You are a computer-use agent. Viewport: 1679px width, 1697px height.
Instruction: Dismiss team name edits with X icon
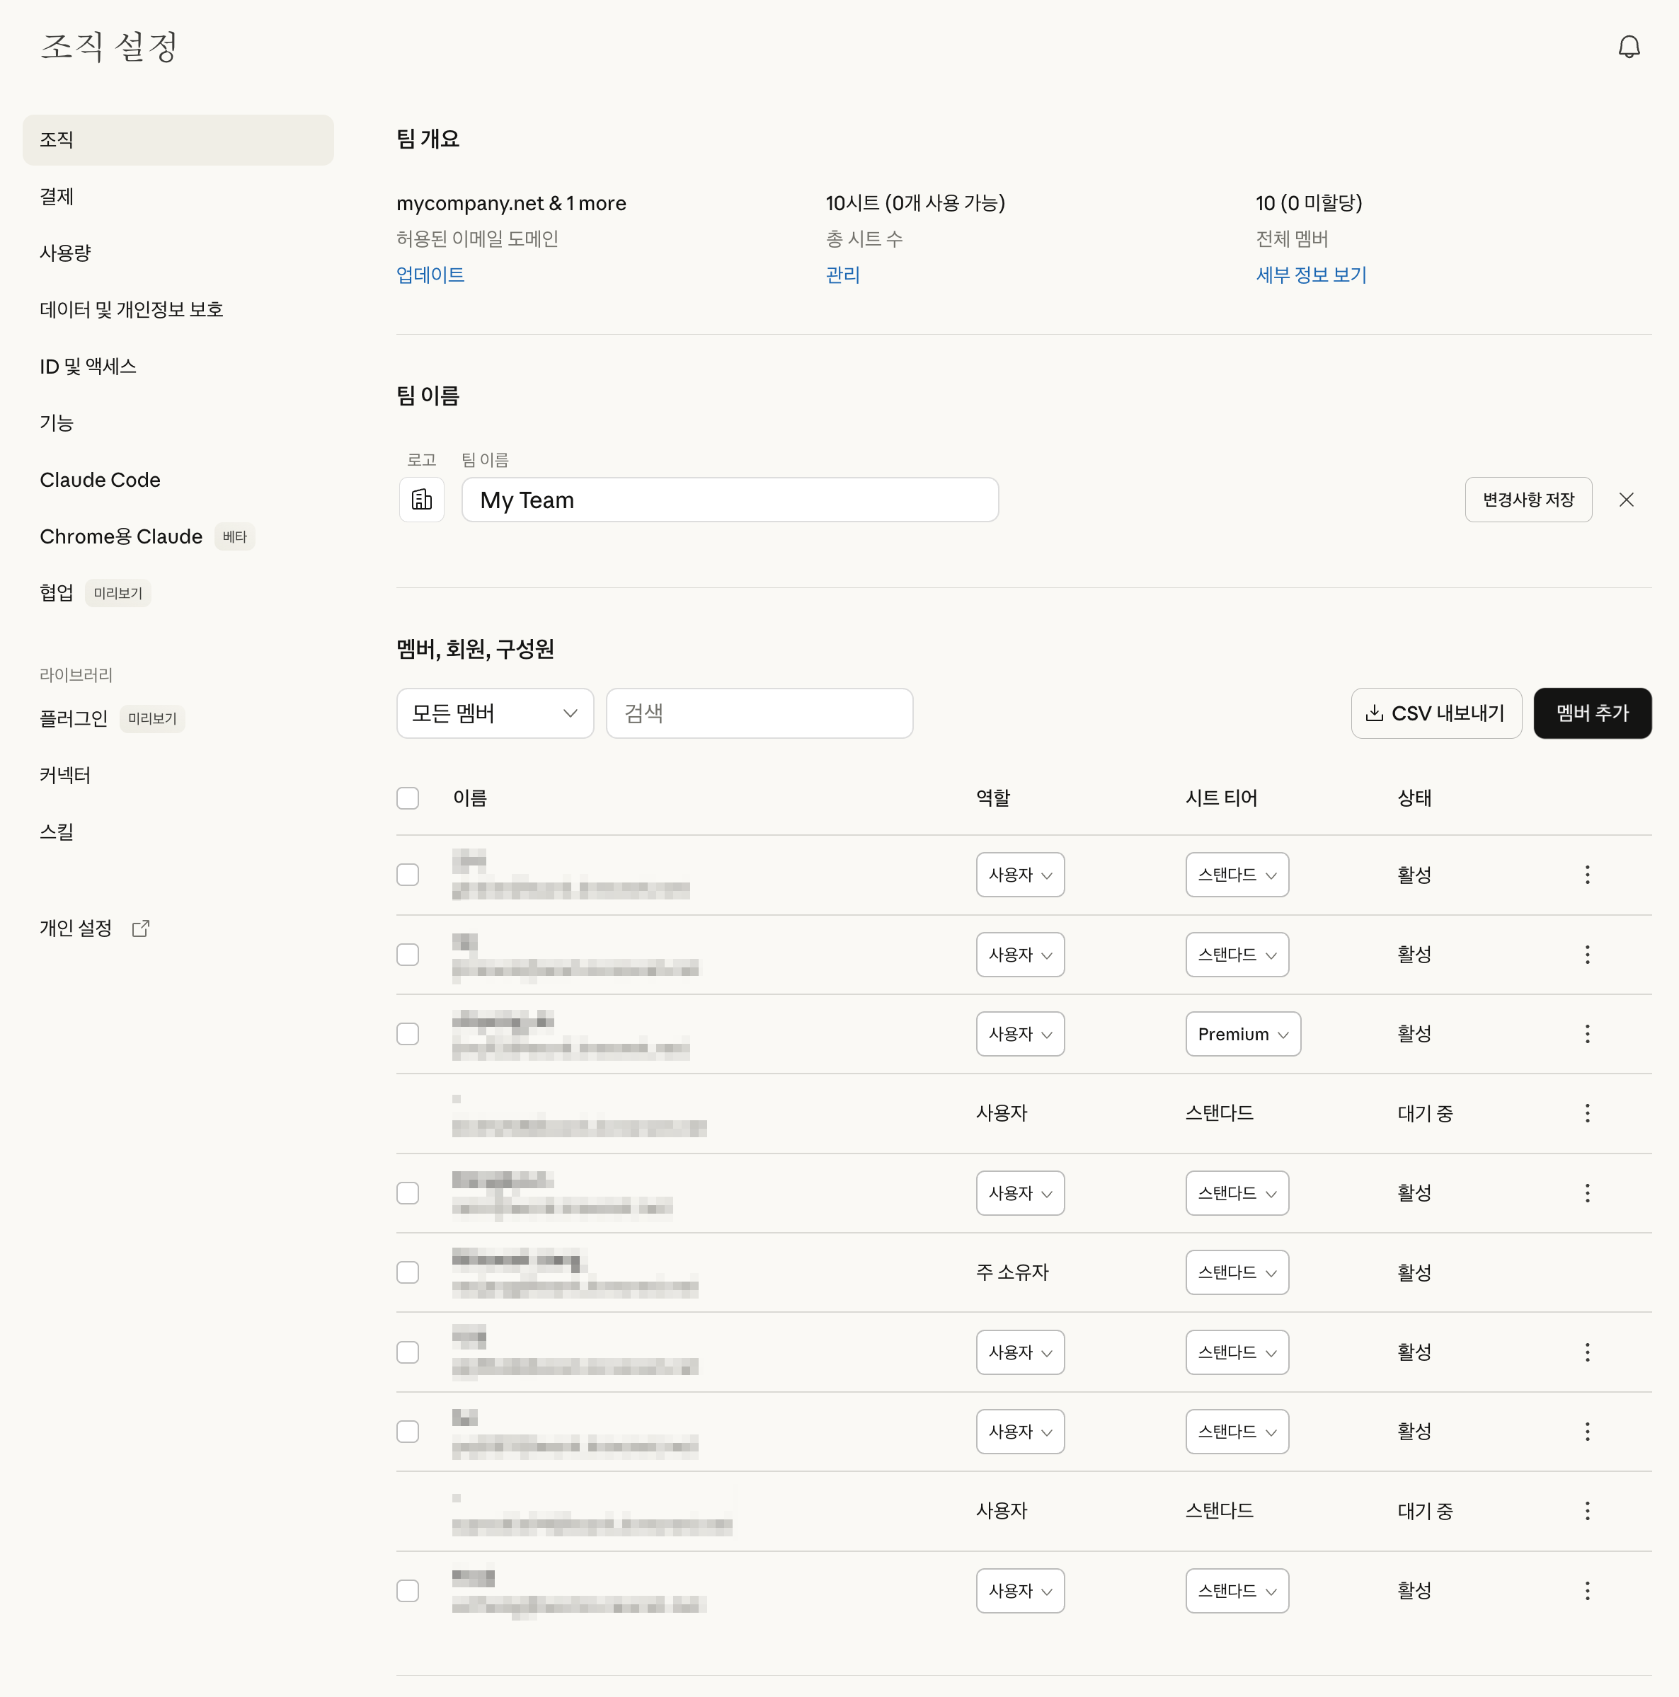(1625, 500)
